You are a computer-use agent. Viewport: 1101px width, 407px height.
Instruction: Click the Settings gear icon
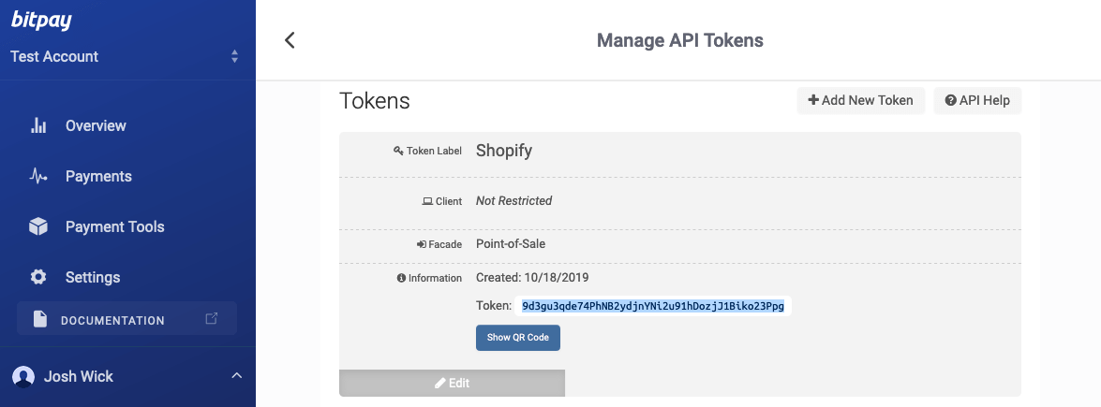[38, 277]
